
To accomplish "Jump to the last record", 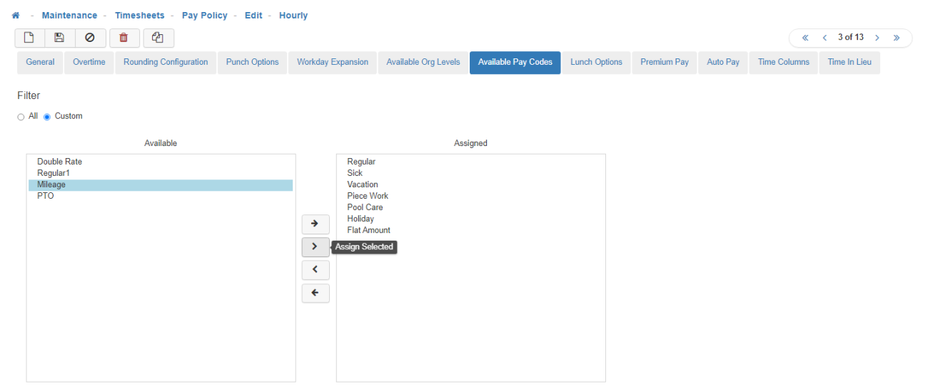I will point(897,38).
